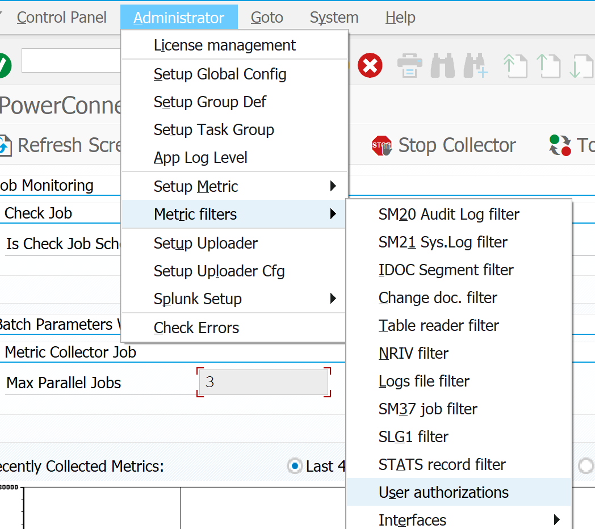Click the red Cancel X icon
Viewport: 595px width, 529px height.
click(370, 66)
